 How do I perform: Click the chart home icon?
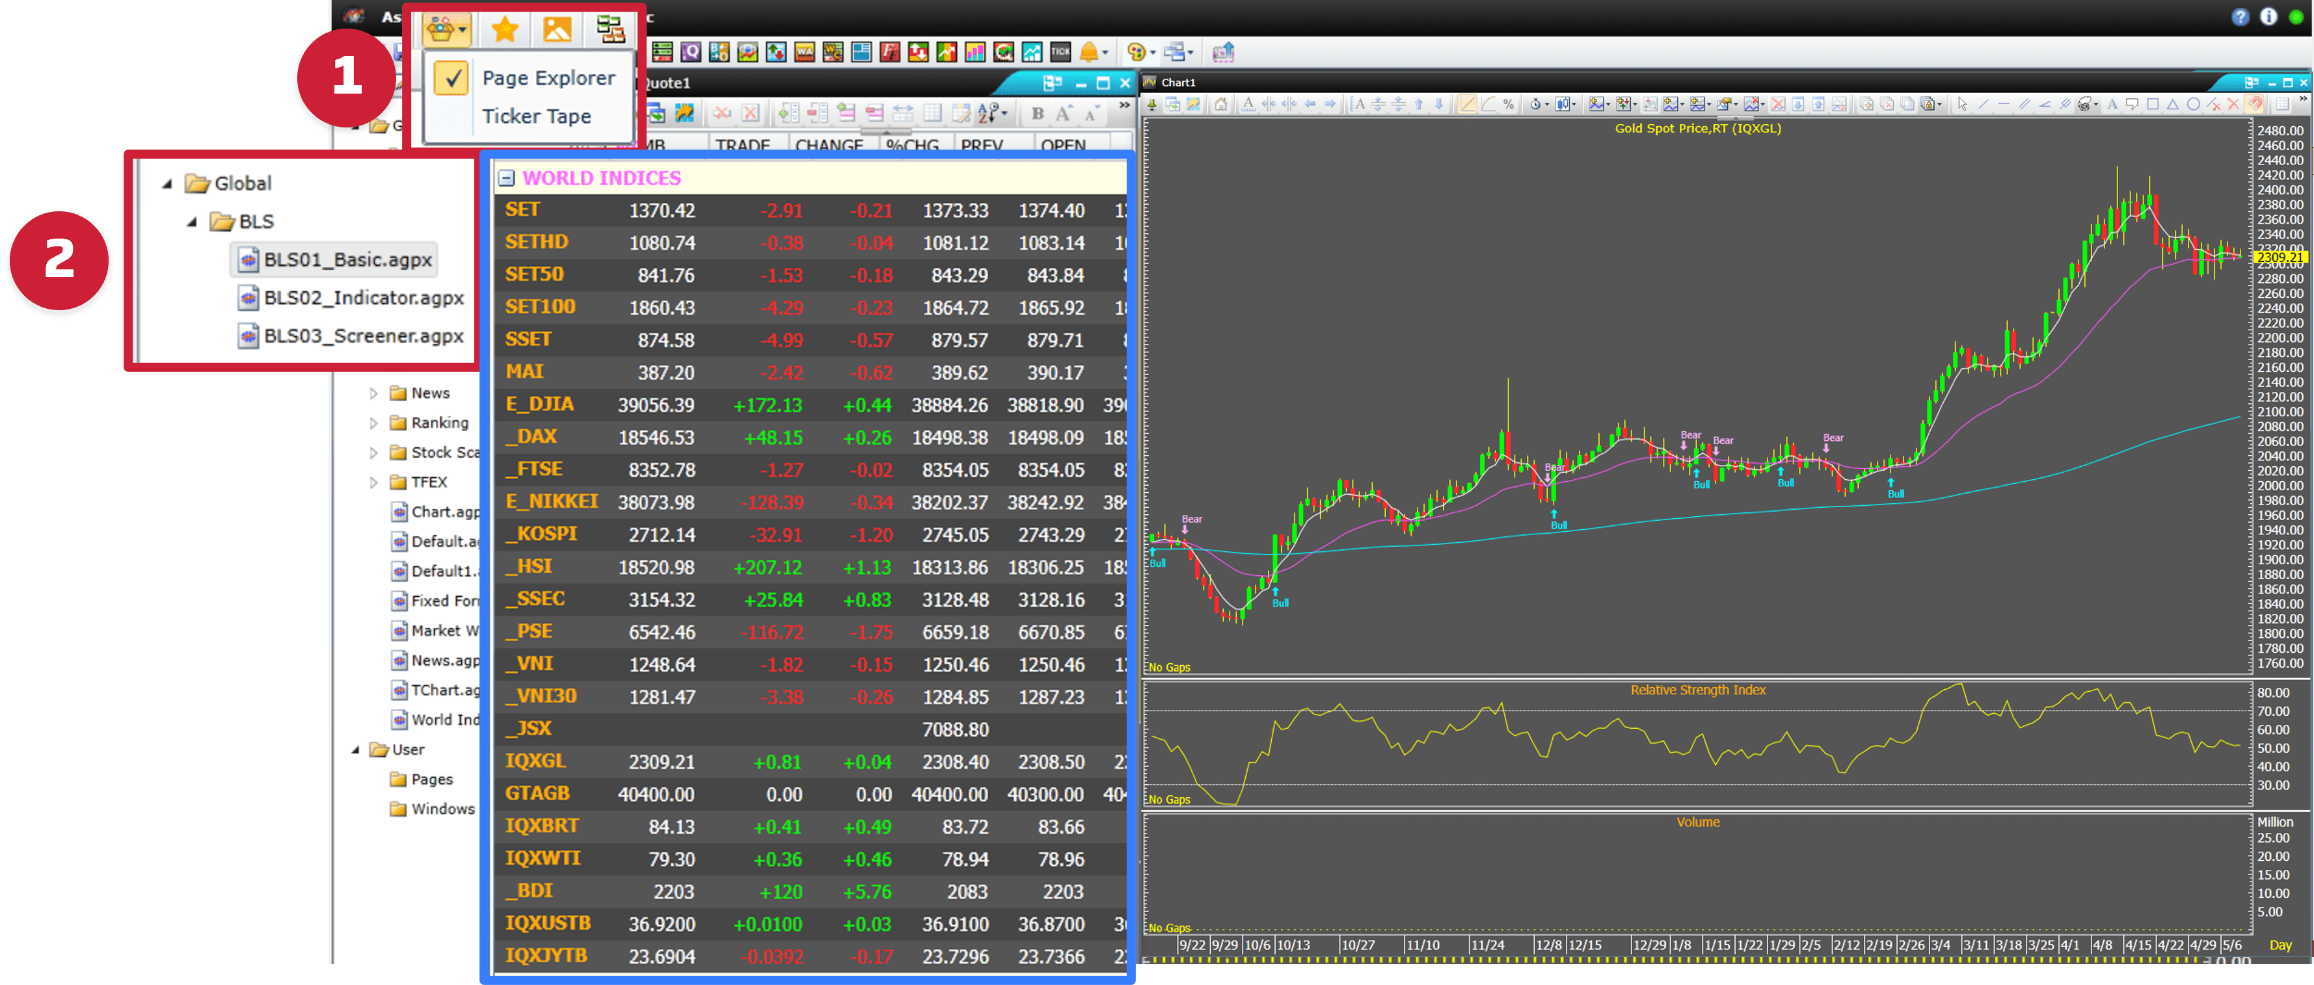pos(1221,105)
